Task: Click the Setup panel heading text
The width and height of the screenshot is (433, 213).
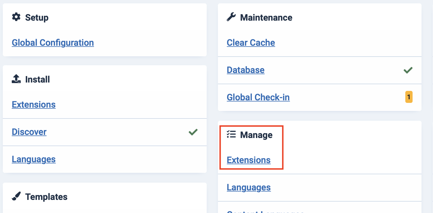Action: coord(37,18)
